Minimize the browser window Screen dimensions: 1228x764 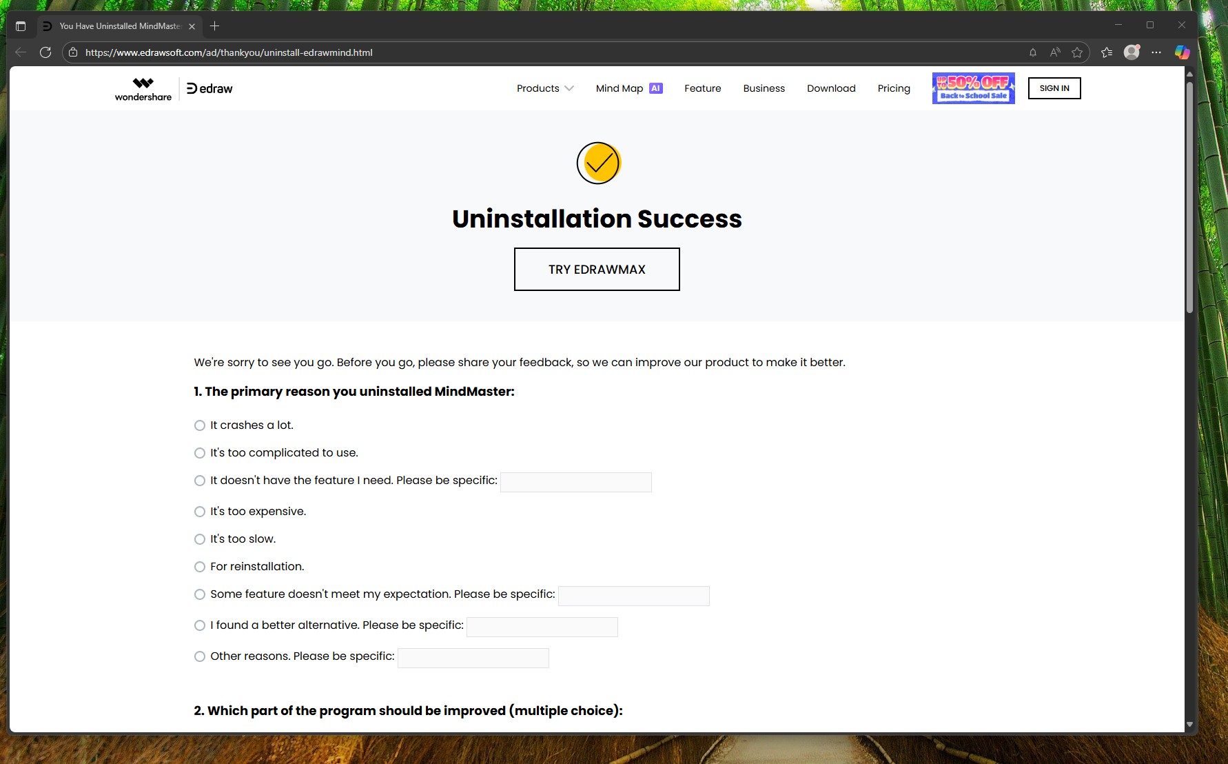[x=1118, y=25]
